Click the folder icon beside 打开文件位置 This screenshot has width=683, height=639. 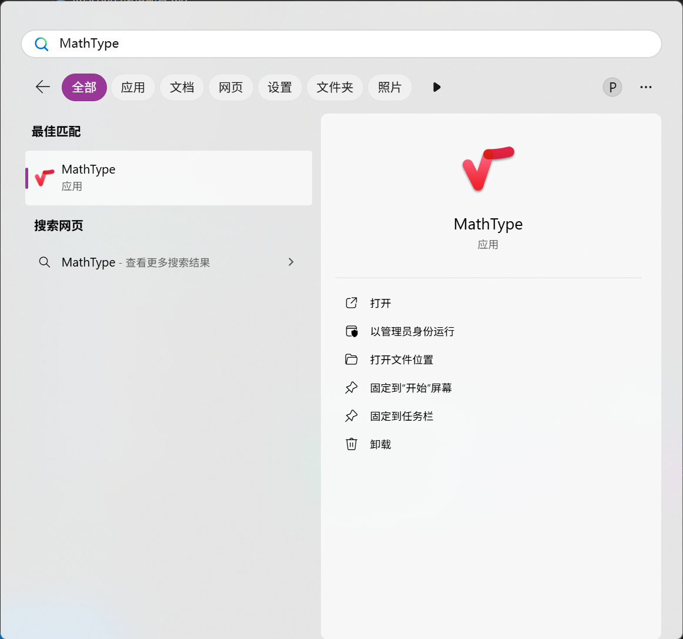point(351,360)
